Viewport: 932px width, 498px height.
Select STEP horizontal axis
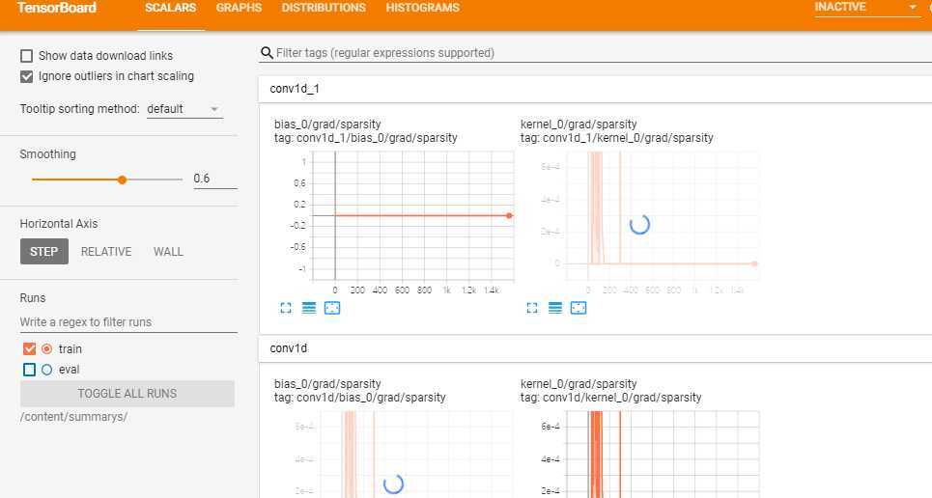pyautogui.click(x=44, y=251)
